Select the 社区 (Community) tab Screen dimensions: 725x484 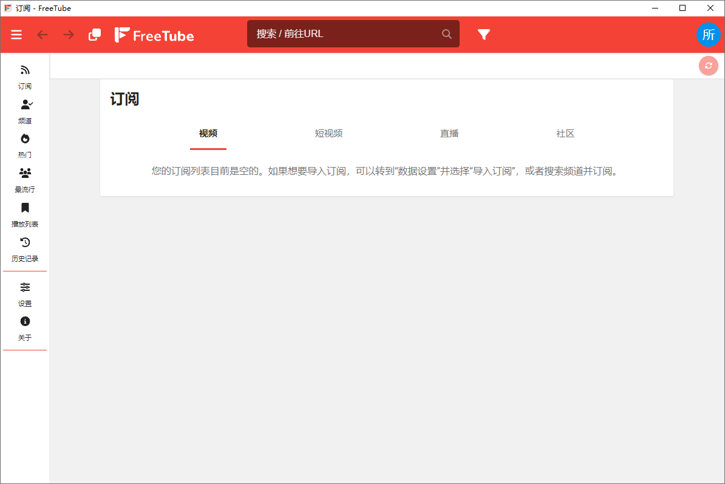pos(565,134)
